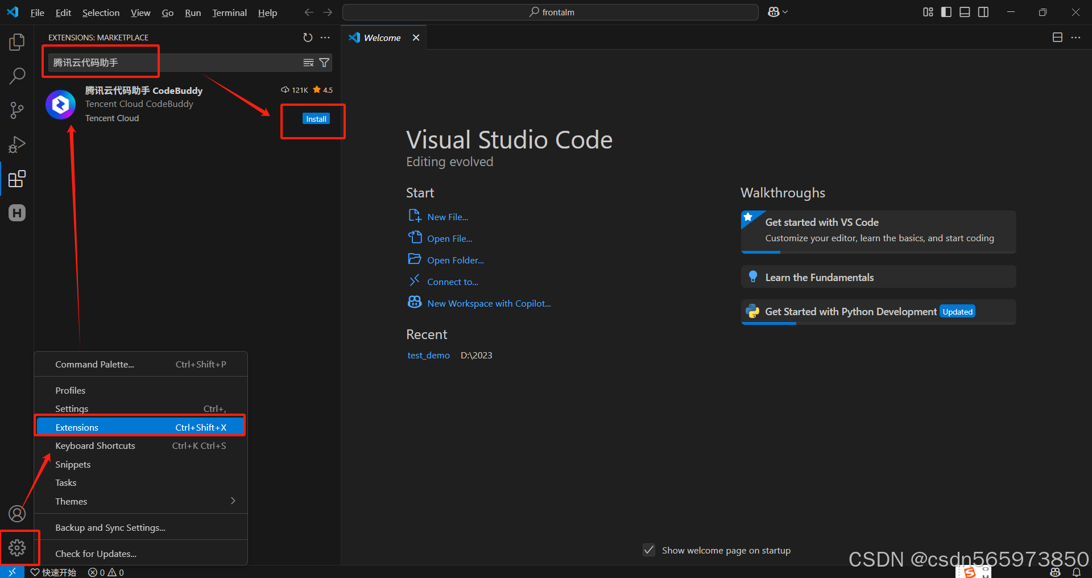Click the Manage gear icon

tap(17, 548)
